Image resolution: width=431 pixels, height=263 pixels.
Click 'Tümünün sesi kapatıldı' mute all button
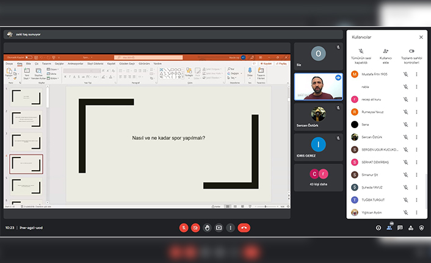(x=361, y=55)
